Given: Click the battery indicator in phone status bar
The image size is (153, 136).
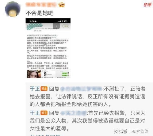Looking at the screenshot, I should point(66,21).
